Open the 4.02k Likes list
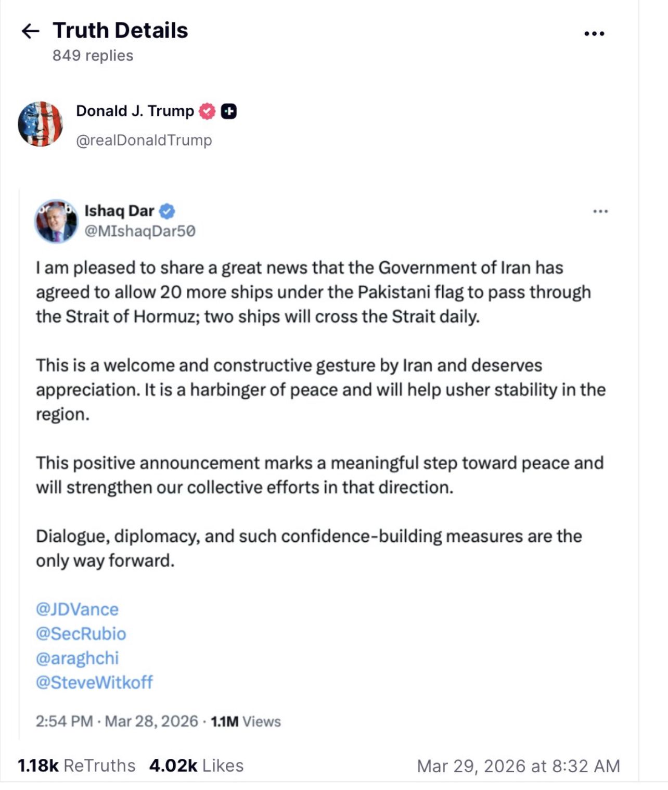This screenshot has height=790, width=668. [x=196, y=765]
